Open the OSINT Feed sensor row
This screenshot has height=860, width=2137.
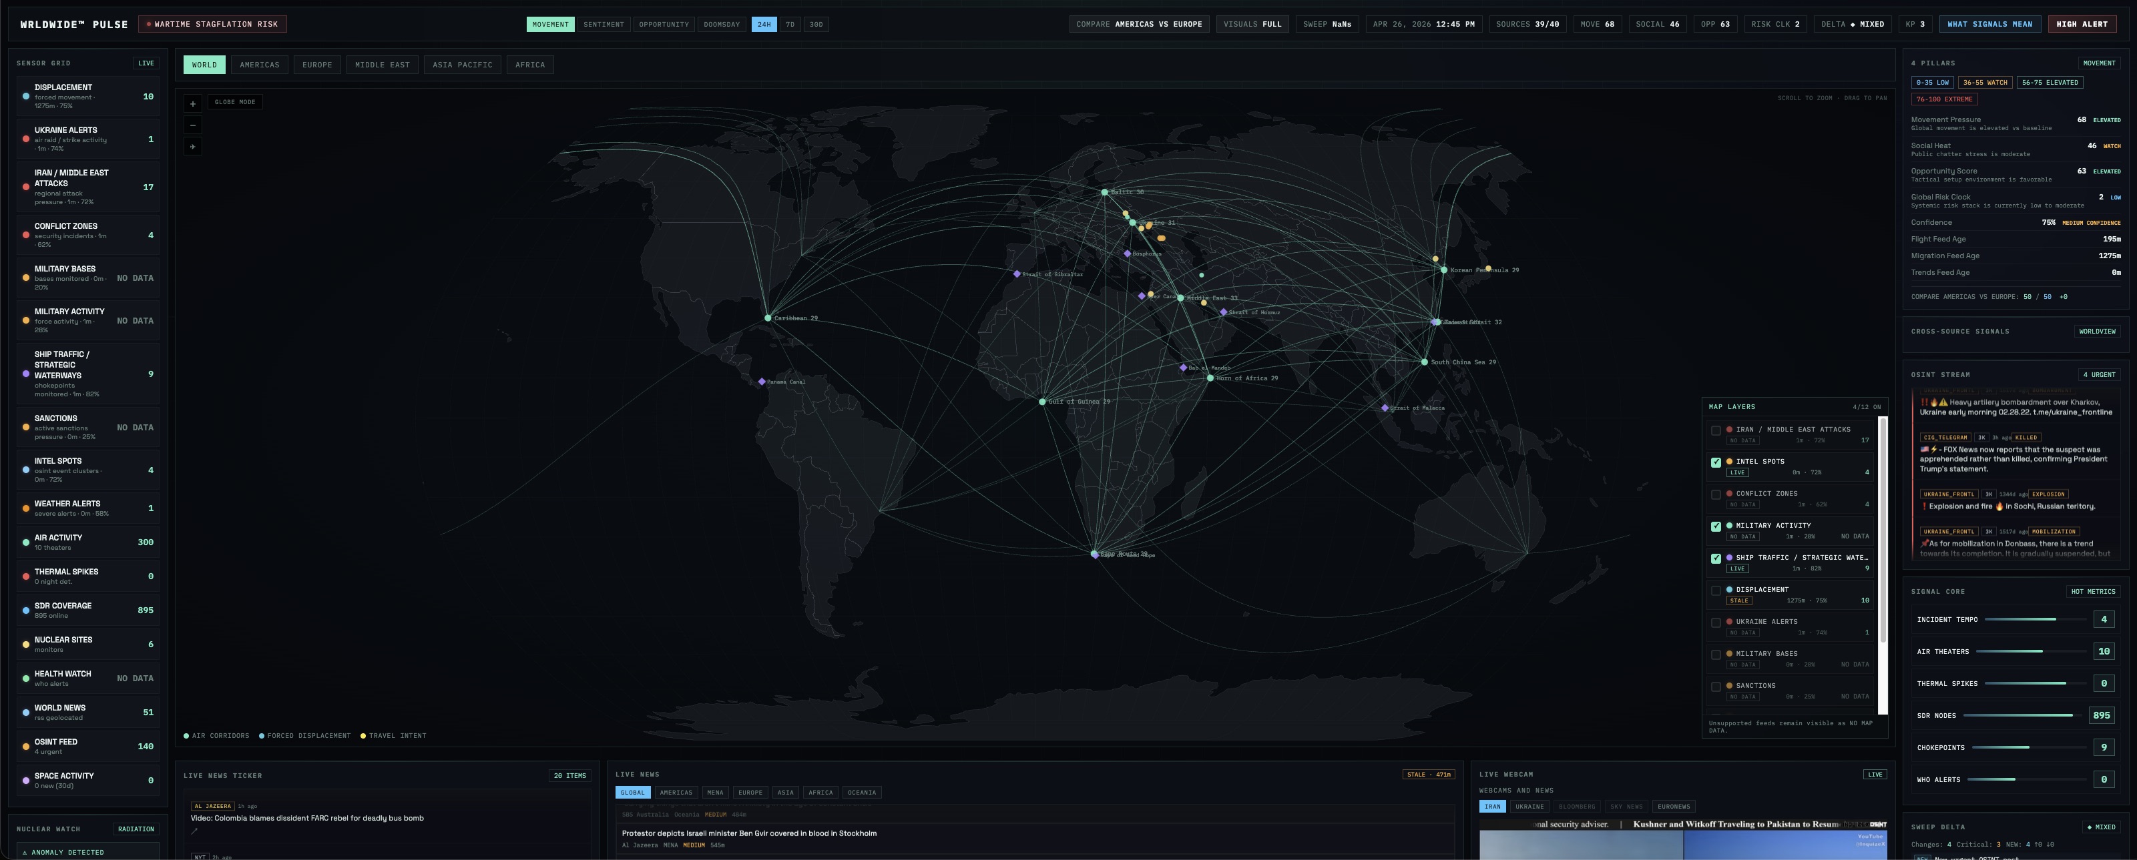[x=88, y=747]
